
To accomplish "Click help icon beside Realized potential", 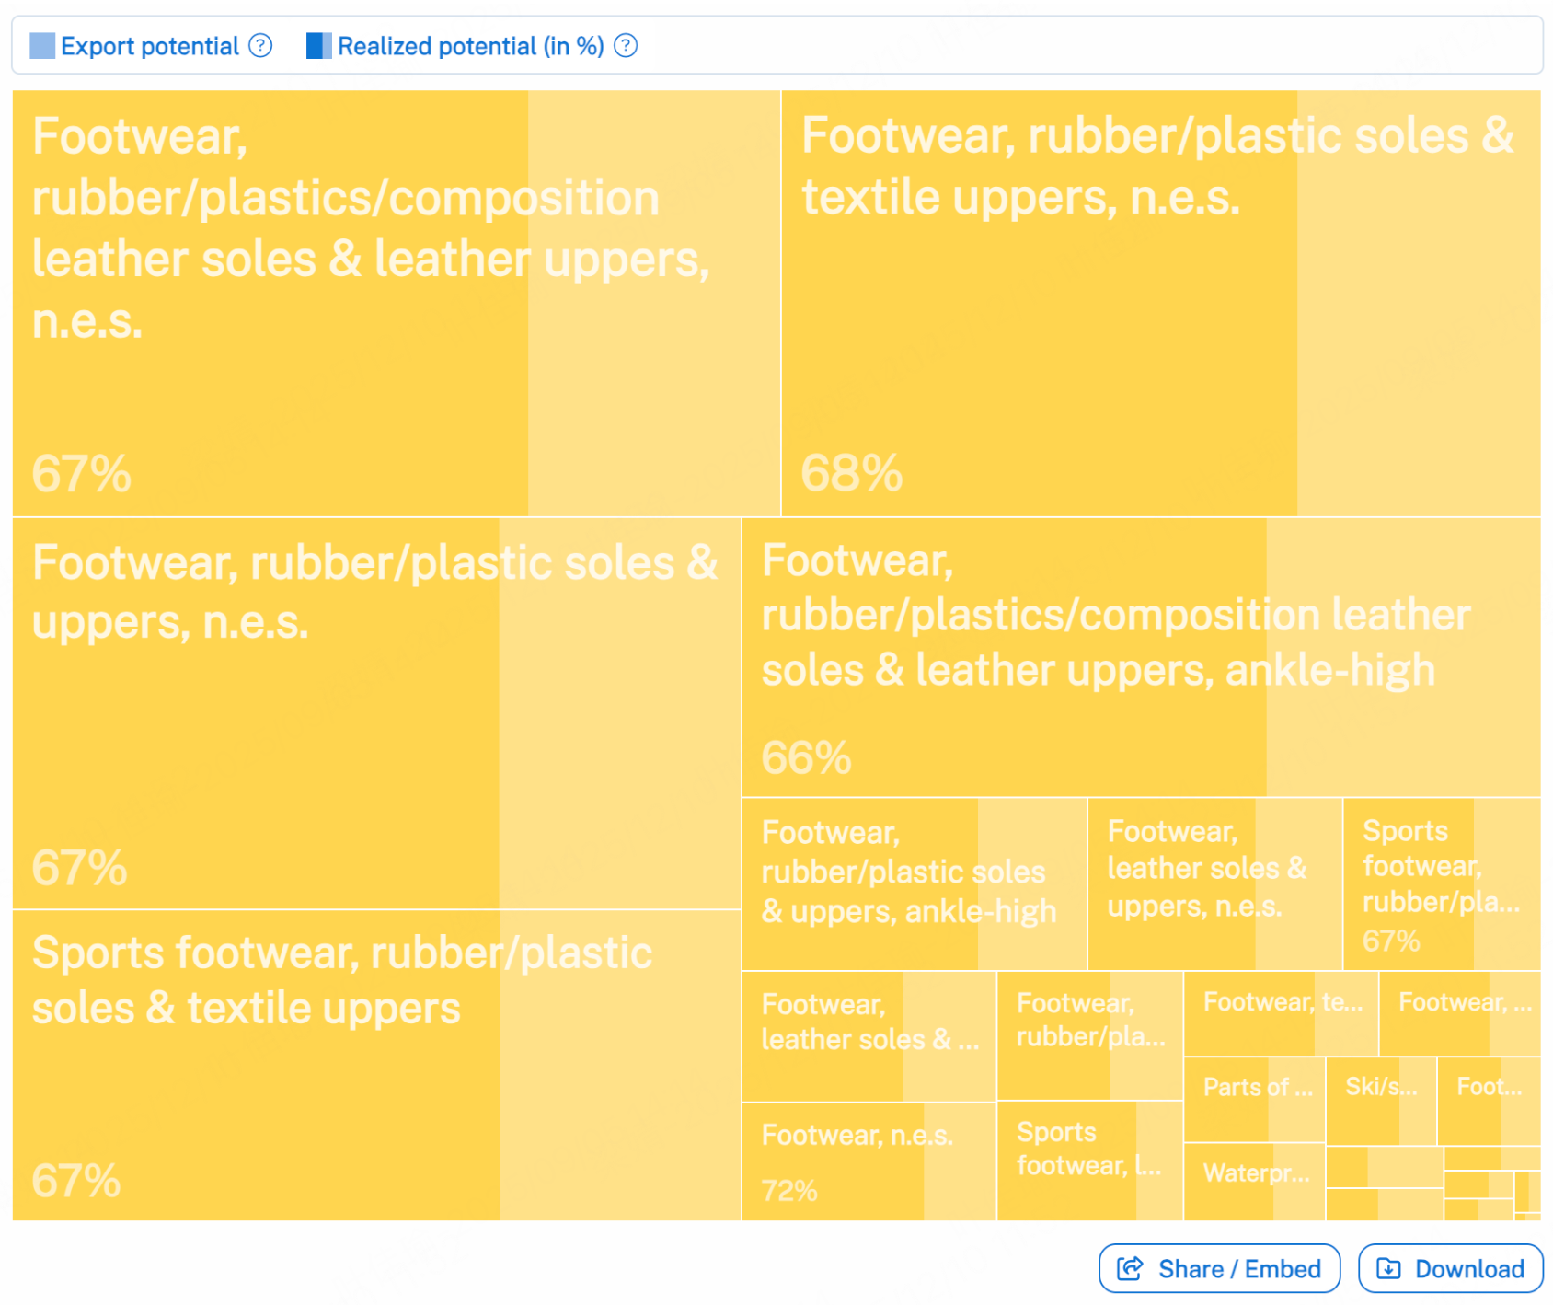I will coord(626,46).
